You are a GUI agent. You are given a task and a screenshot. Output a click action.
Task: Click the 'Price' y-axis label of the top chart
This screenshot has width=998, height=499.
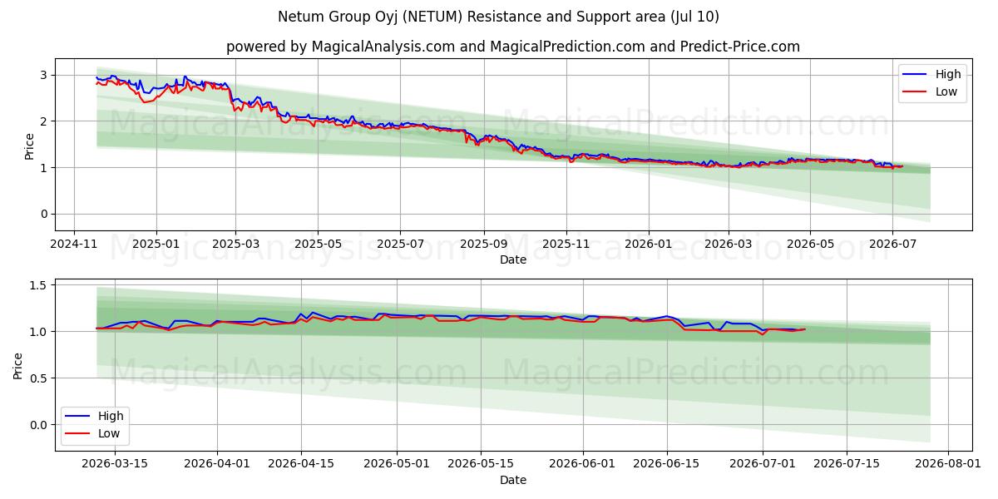(x=30, y=146)
